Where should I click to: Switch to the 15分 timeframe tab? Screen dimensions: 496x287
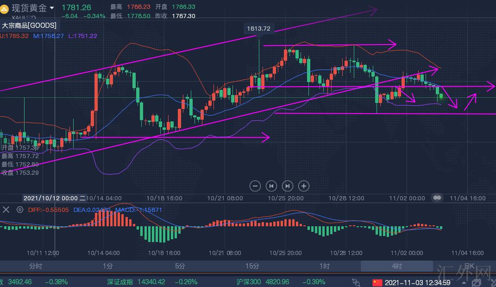(252, 266)
